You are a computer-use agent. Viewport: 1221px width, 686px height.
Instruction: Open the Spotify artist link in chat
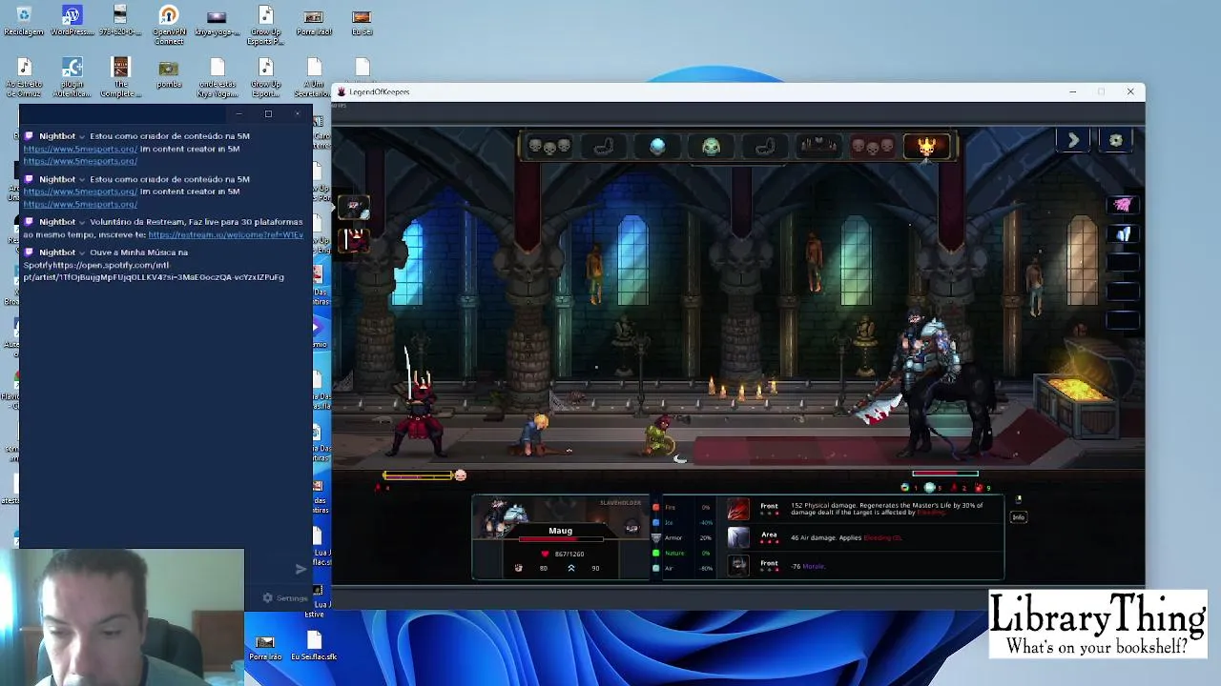(154, 271)
